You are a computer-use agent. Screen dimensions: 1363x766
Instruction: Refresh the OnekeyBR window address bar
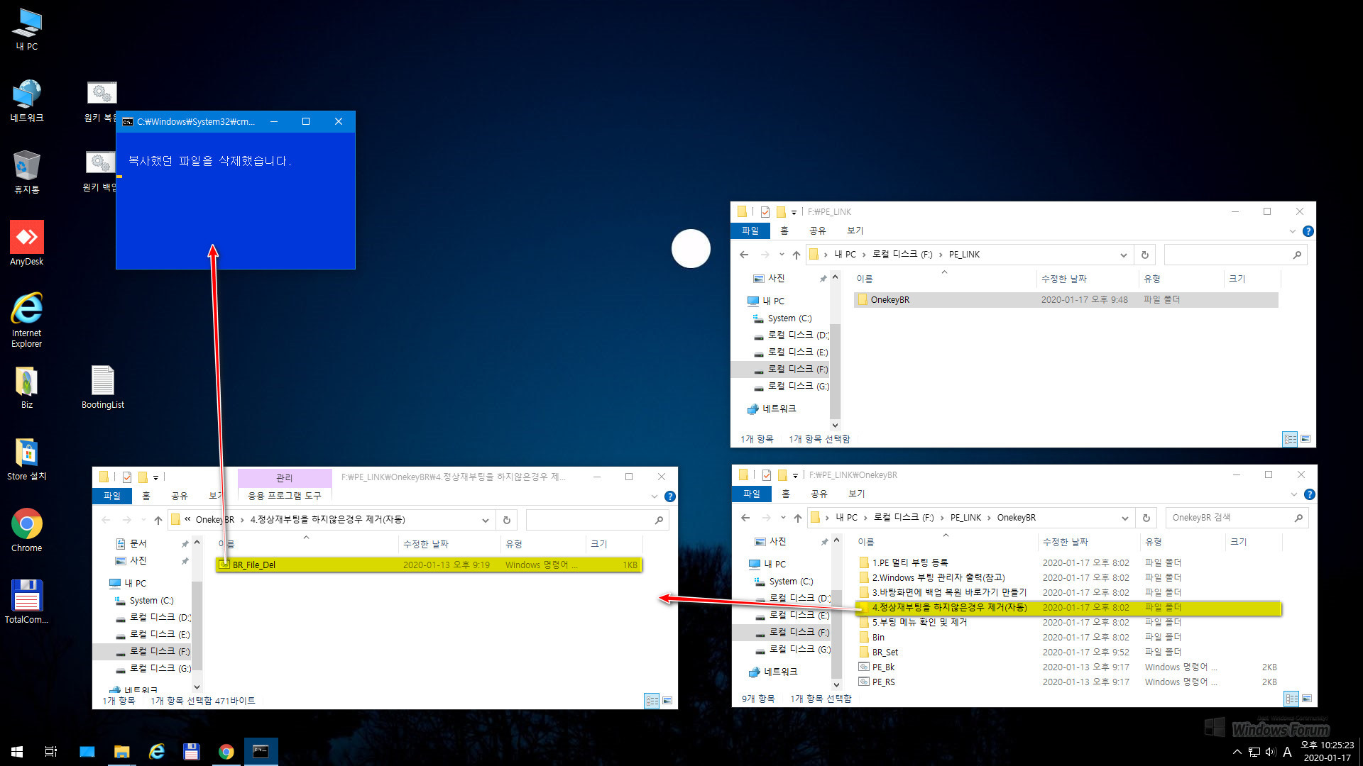tap(1146, 518)
